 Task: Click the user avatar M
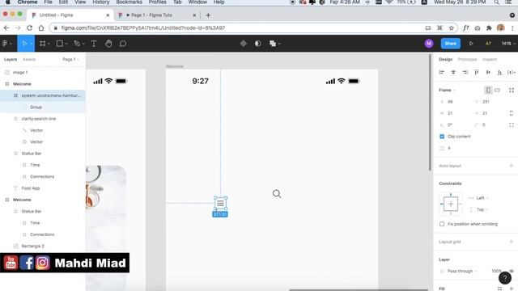click(x=429, y=44)
